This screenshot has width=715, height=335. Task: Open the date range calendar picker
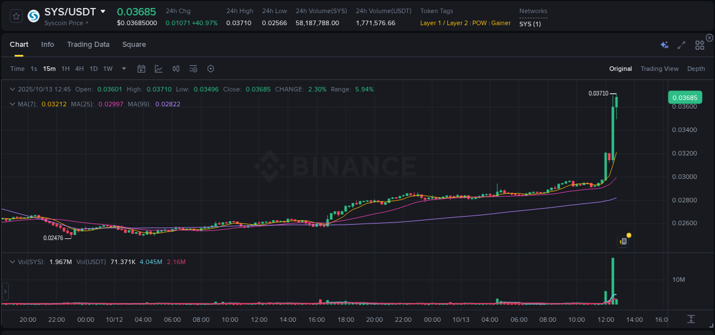tap(141, 68)
